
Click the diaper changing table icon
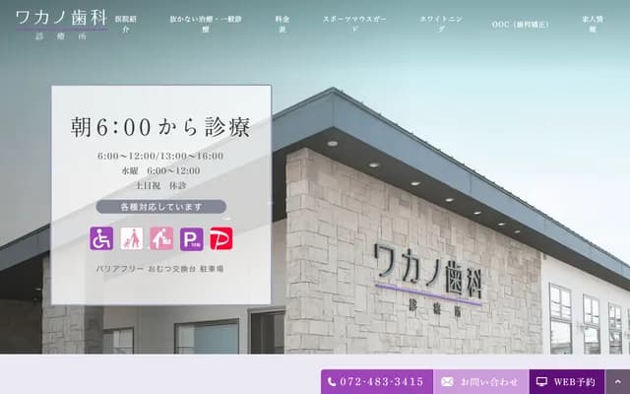(161, 238)
